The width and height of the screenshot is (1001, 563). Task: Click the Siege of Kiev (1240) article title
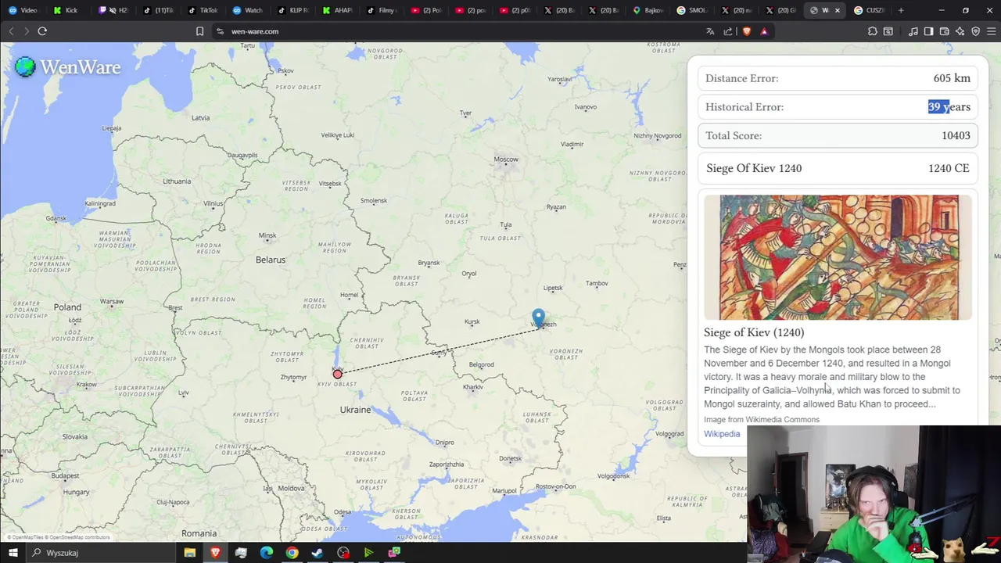pos(754,332)
